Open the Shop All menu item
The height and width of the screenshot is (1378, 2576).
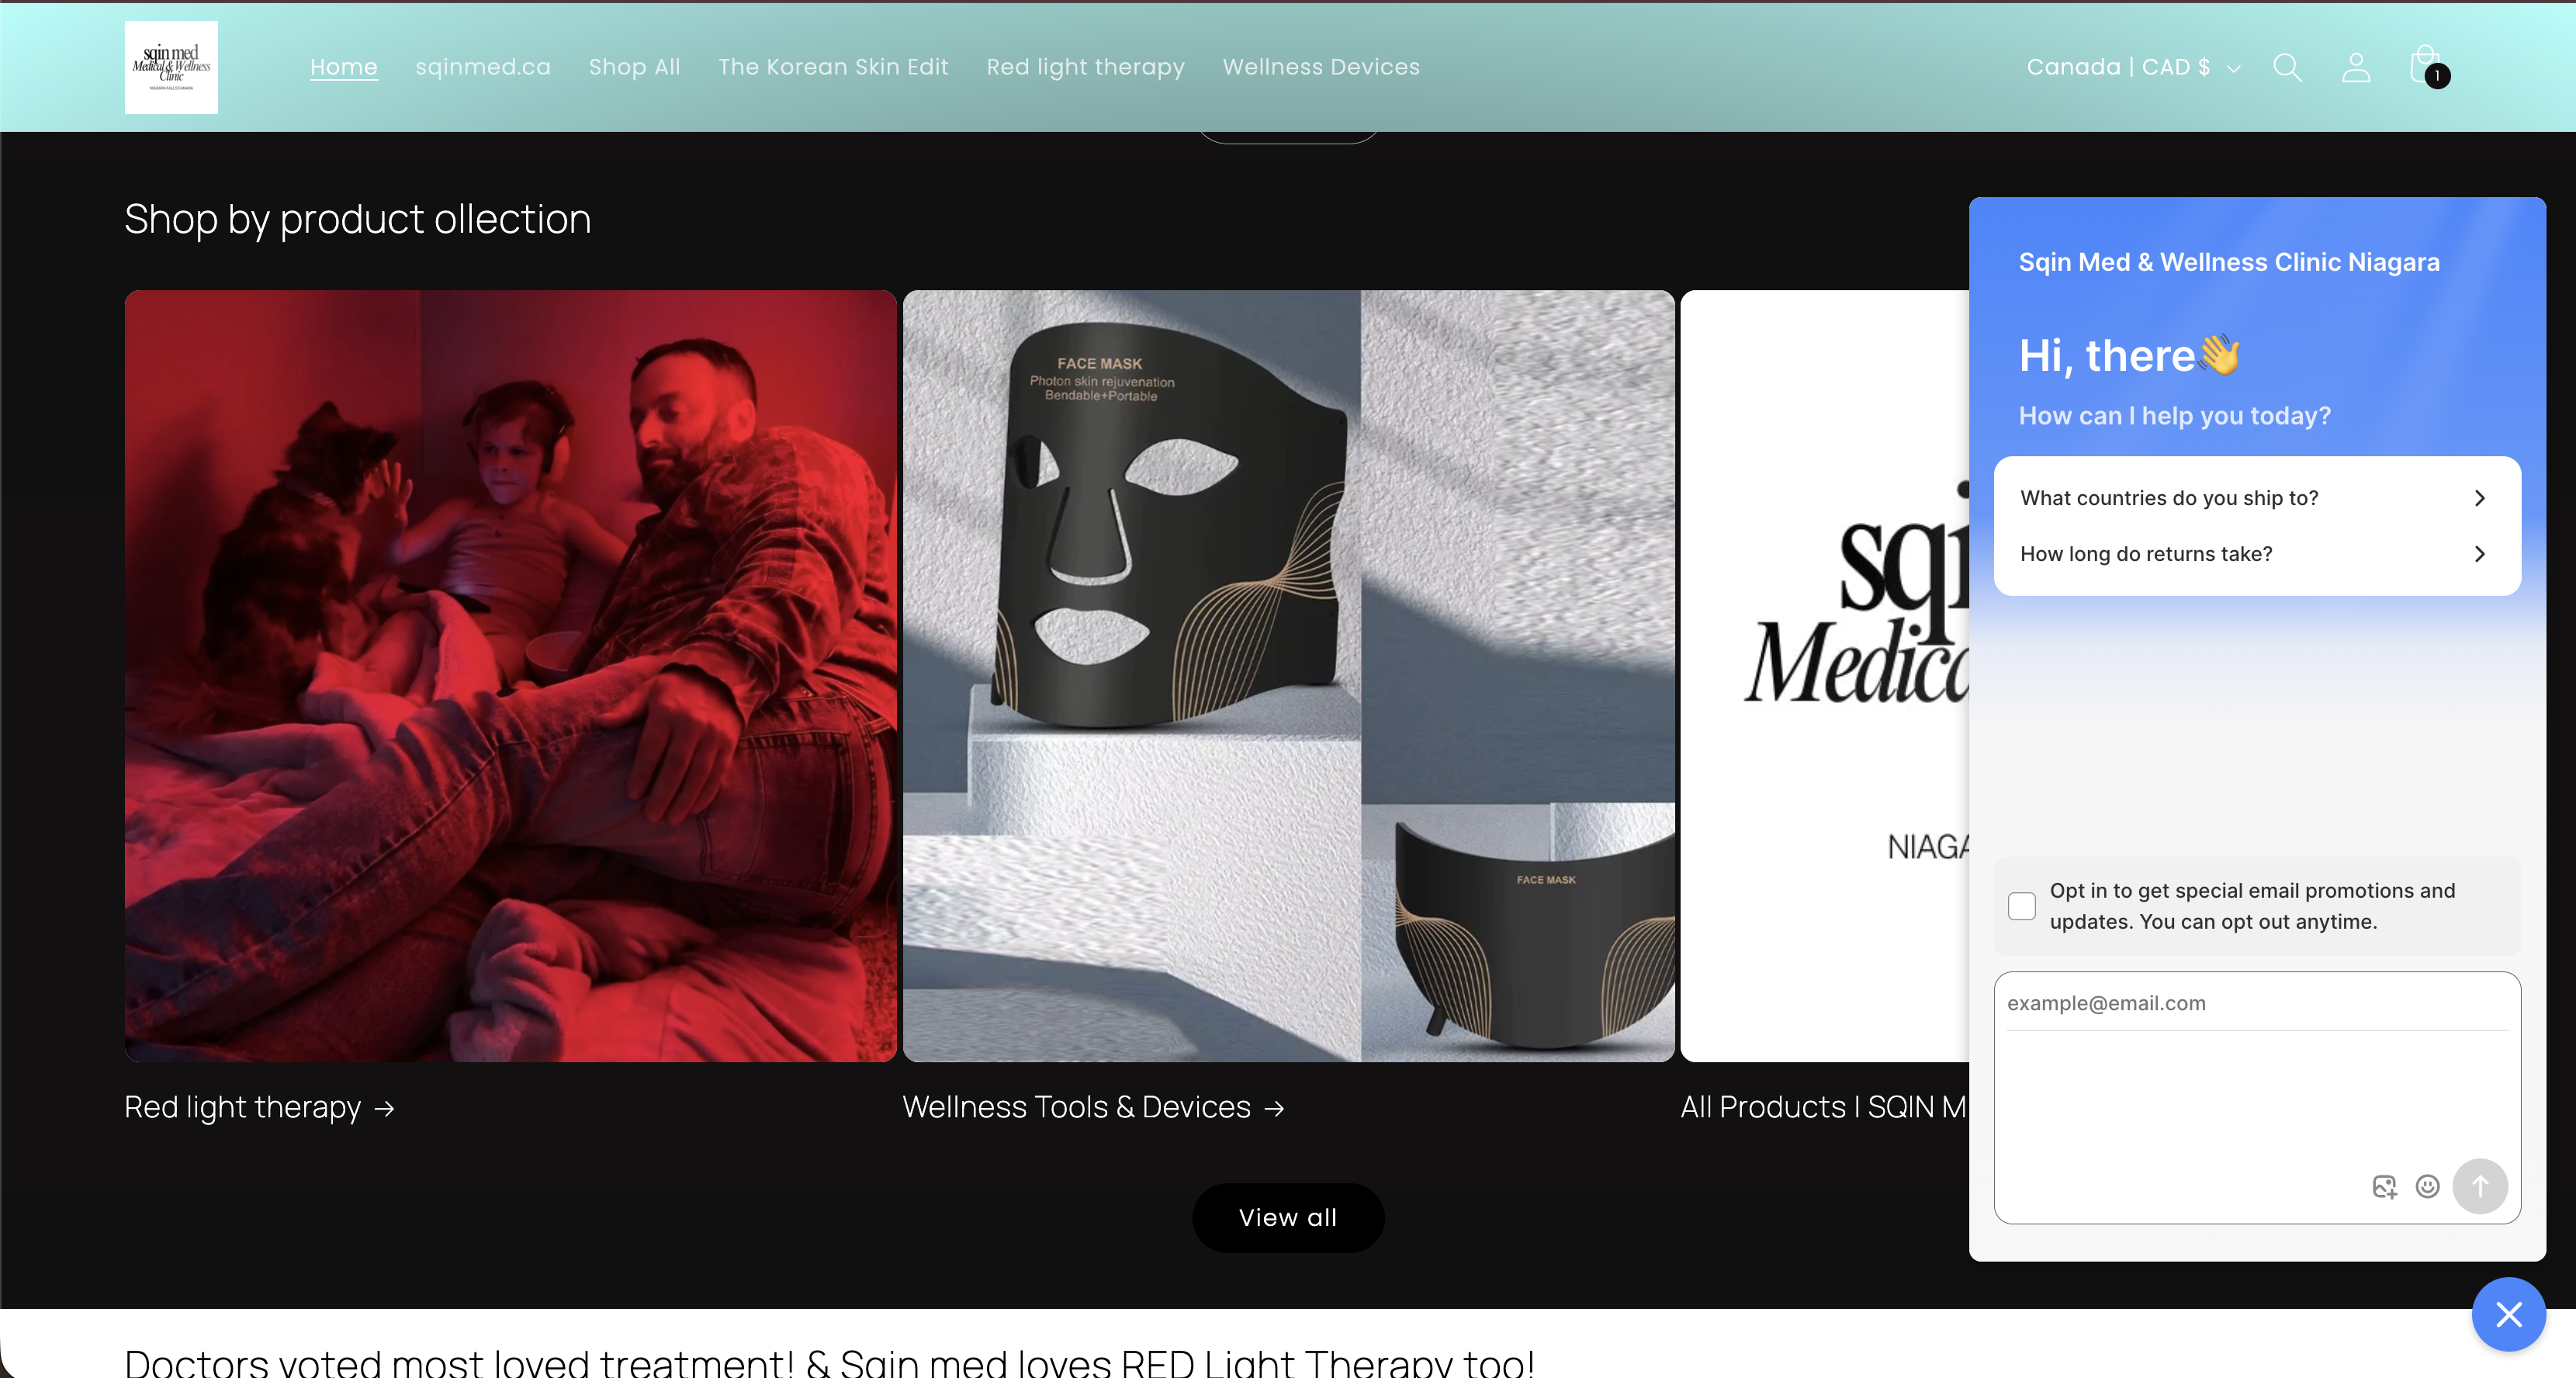point(634,67)
